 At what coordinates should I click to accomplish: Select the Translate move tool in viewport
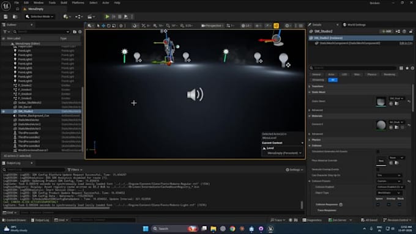(x=103, y=26)
